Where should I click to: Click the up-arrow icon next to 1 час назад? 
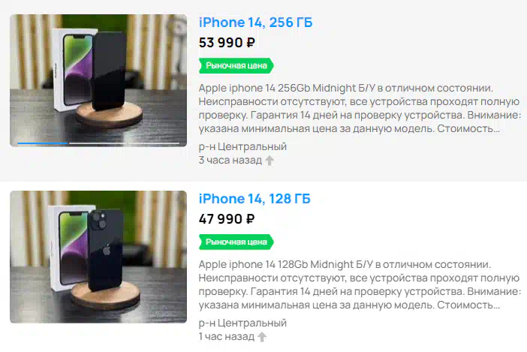click(262, 337)
